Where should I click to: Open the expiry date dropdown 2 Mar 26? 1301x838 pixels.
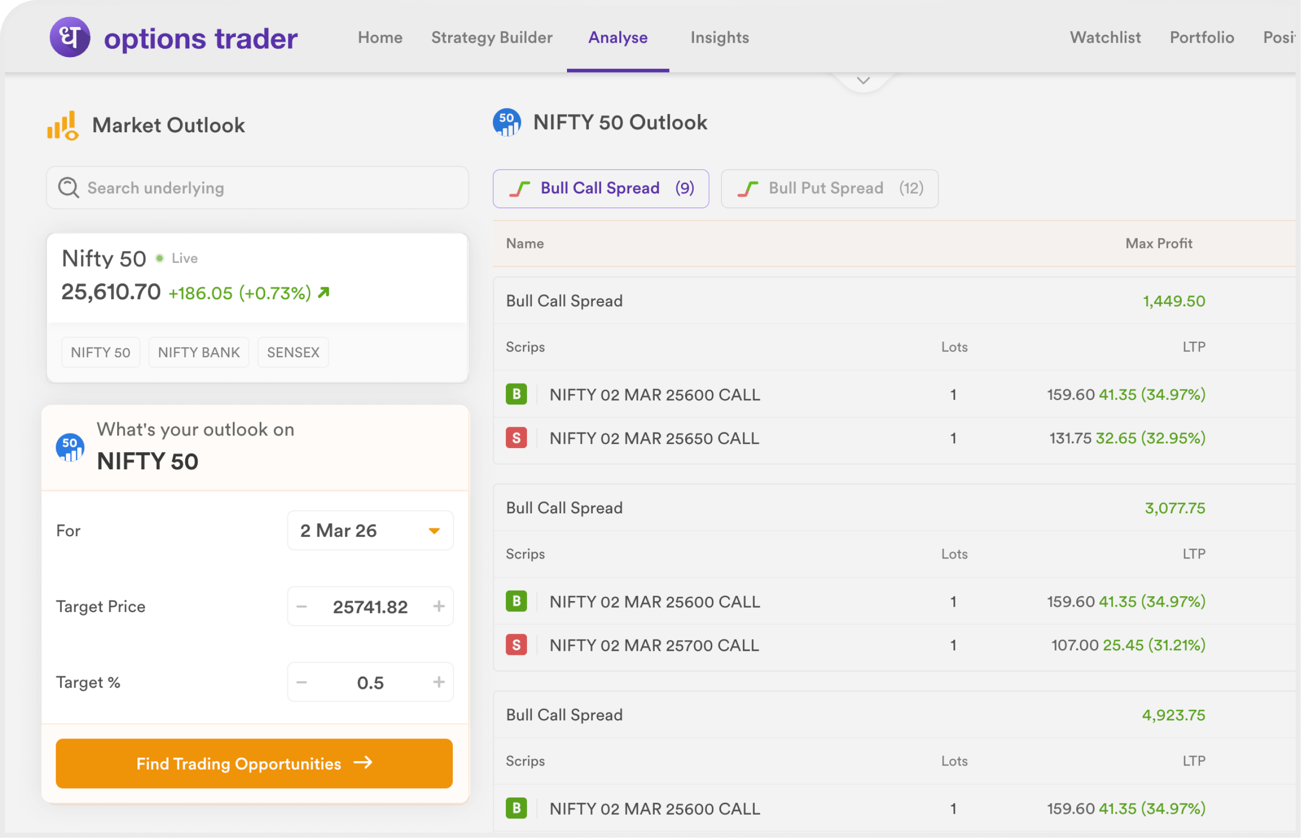point(370,530)
